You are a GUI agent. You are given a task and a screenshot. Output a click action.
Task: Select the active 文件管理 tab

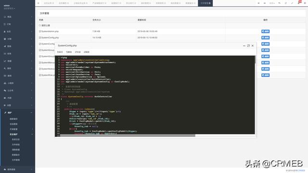pyautogui.click(x=205, y=3)
